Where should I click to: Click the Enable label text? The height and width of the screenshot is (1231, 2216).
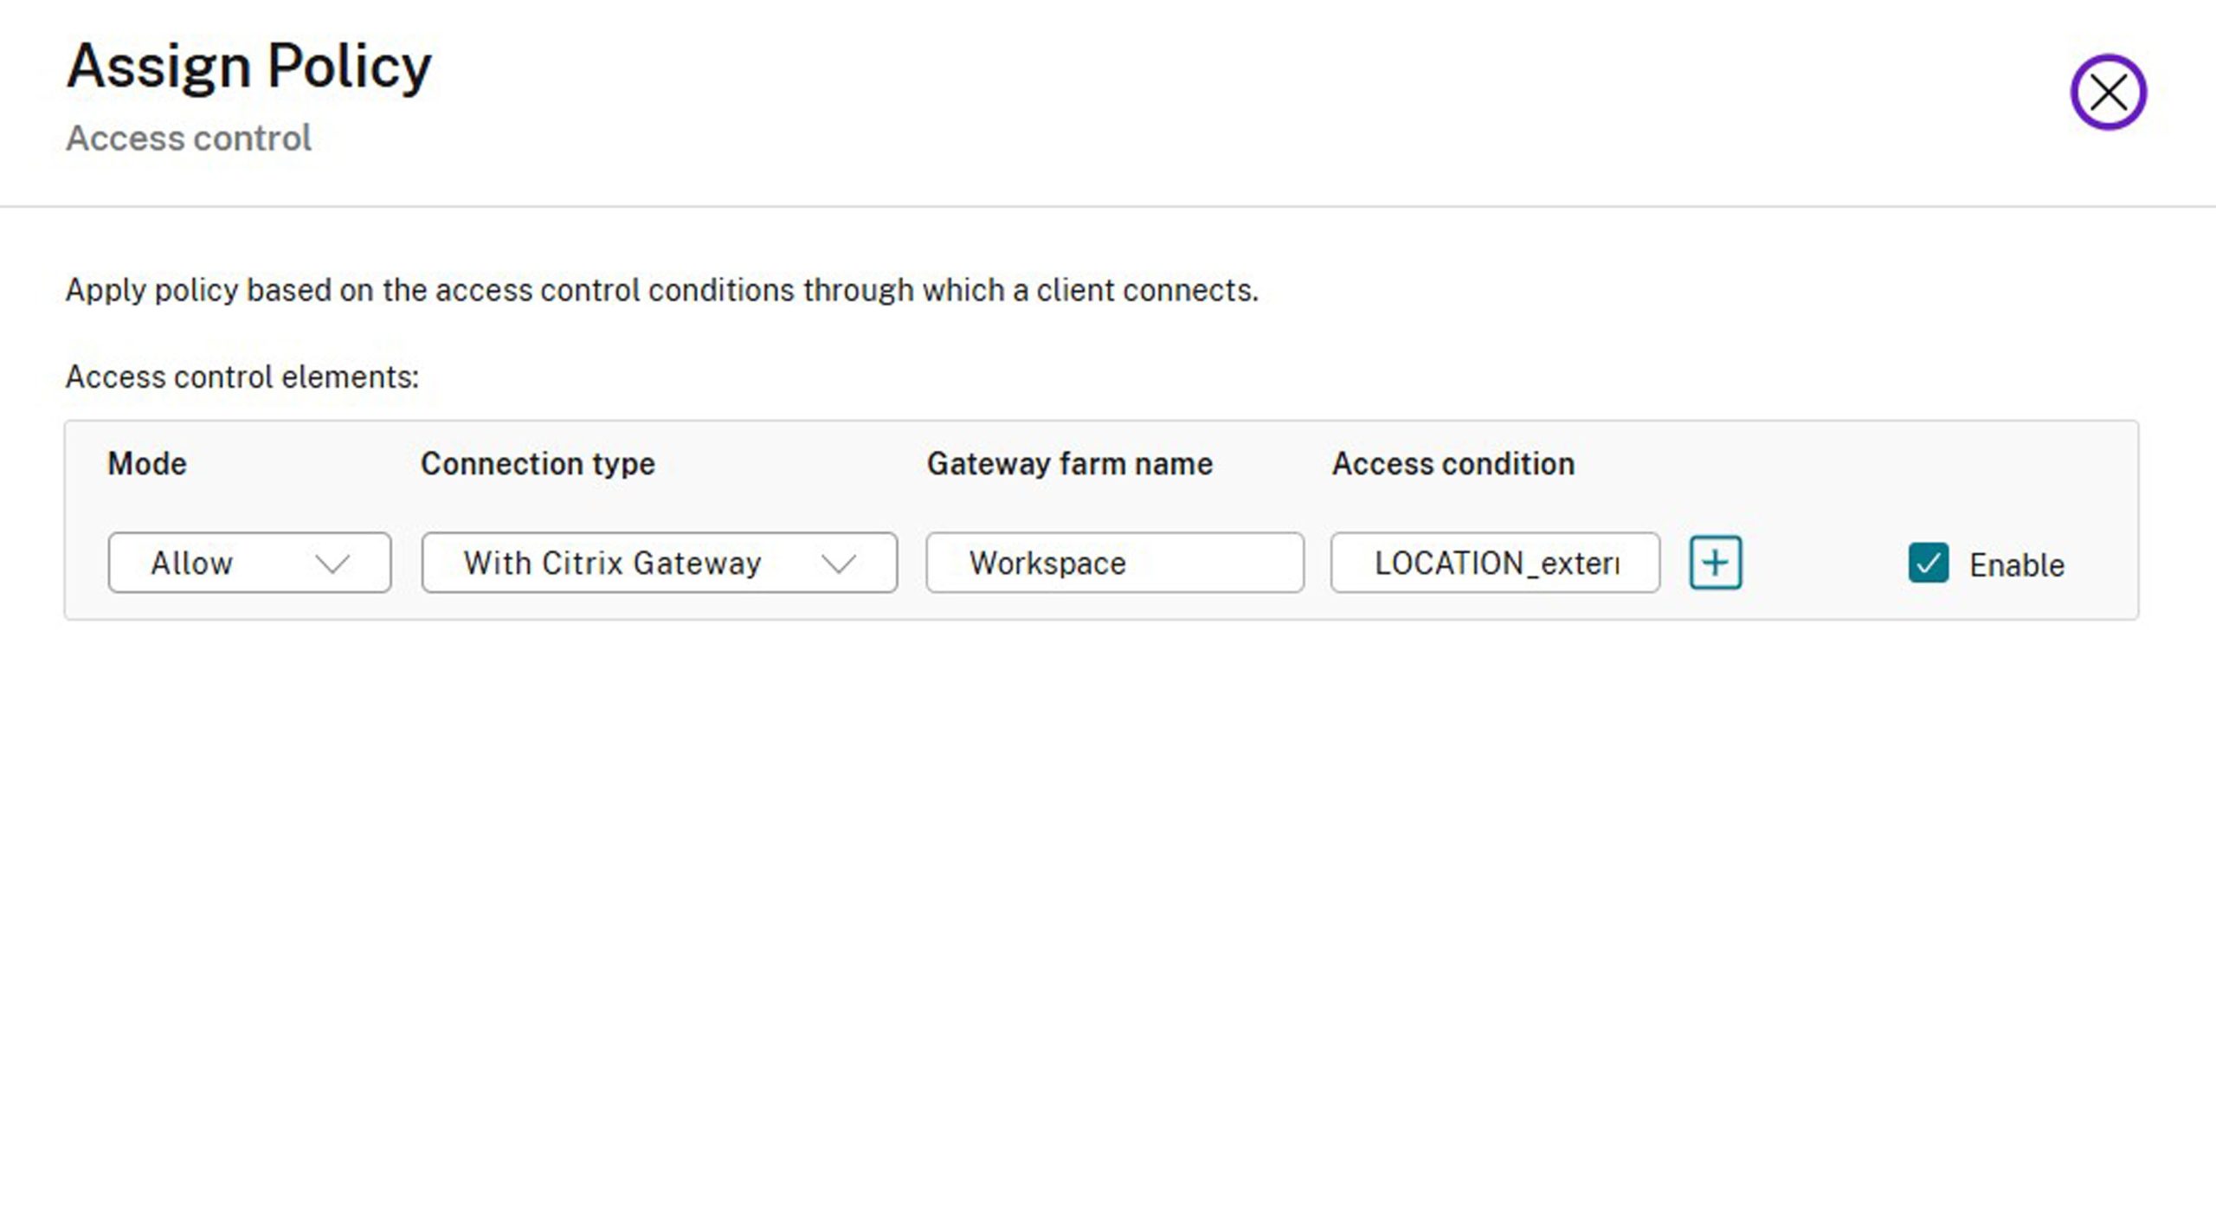[x=2016, y=564]
